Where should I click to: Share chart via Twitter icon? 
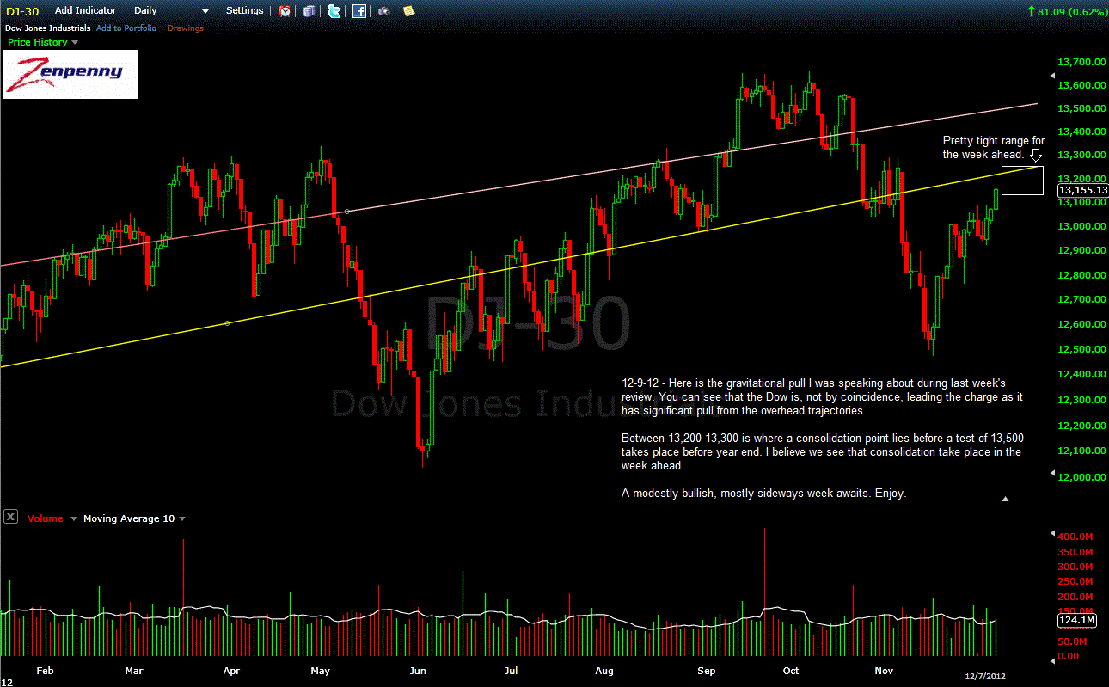coord(334,11)
